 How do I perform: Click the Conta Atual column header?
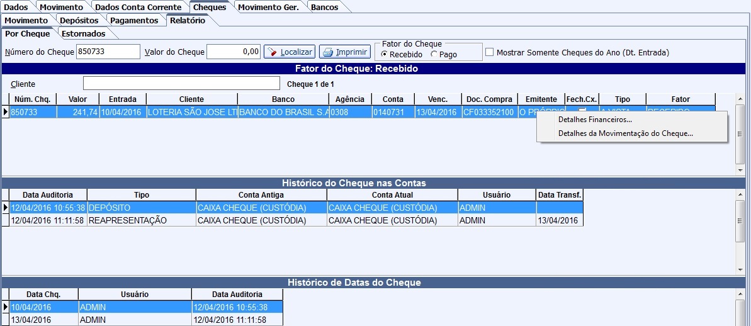(x=392, y=195)
